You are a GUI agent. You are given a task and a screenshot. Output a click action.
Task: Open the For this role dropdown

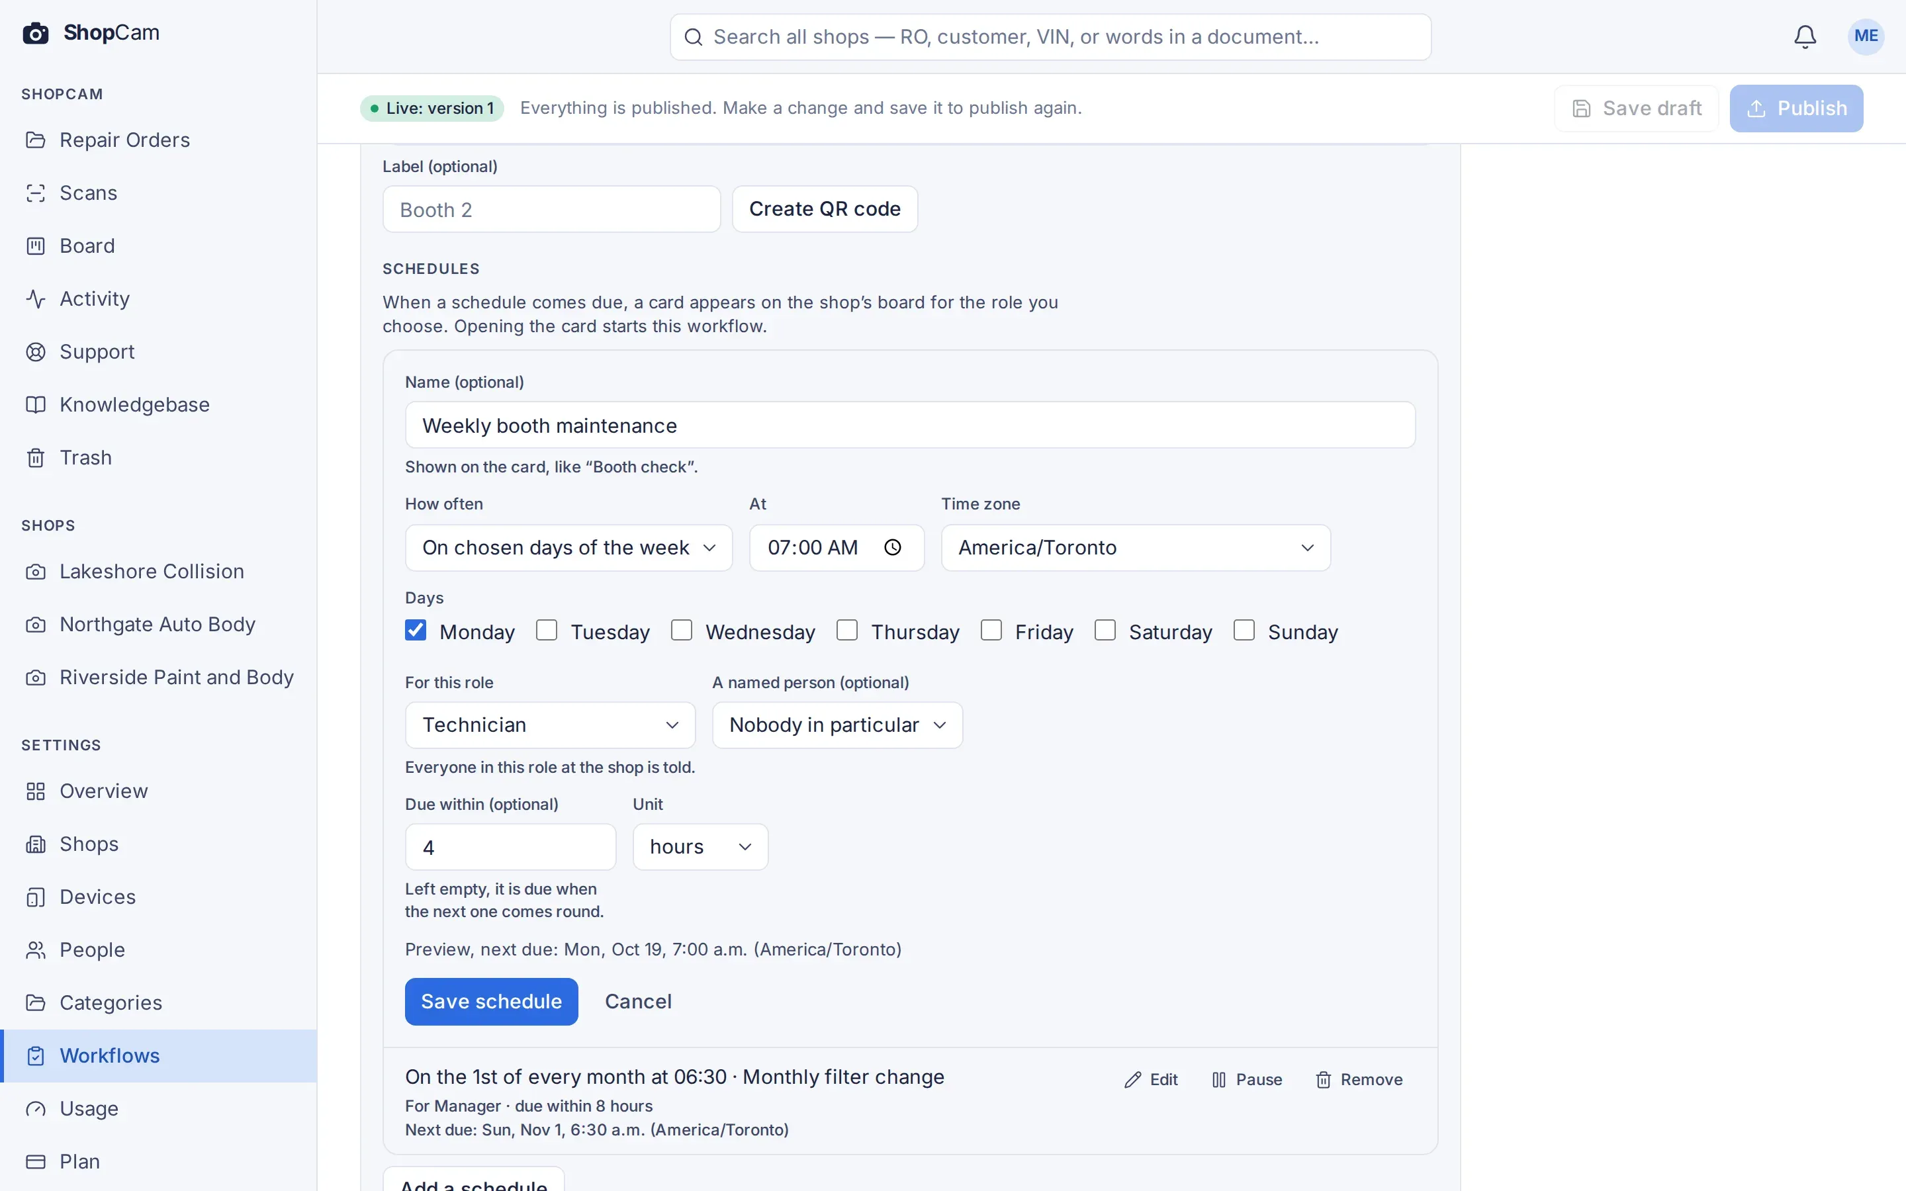coord(550,725)
